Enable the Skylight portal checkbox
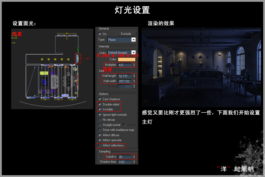The image size is (265, 177). coord(100,125)
